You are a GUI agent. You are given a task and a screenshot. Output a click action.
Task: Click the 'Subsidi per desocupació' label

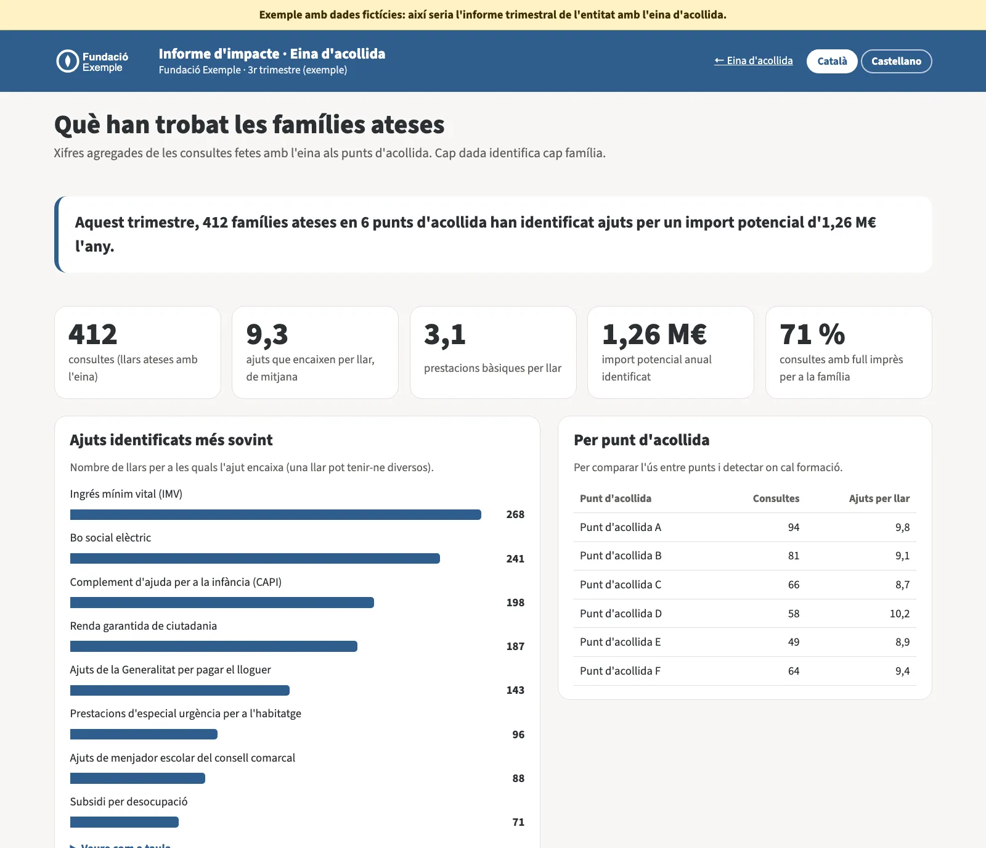click(x=129, y=802)
